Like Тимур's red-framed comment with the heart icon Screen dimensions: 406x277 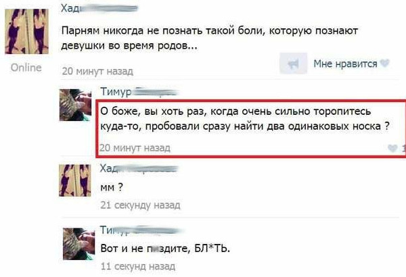(392, 148)
